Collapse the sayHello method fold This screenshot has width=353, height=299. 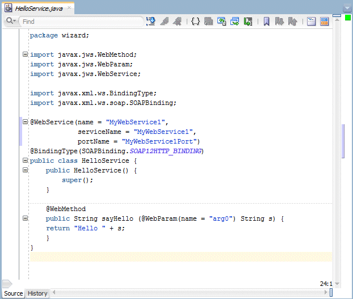click(25, 218)
